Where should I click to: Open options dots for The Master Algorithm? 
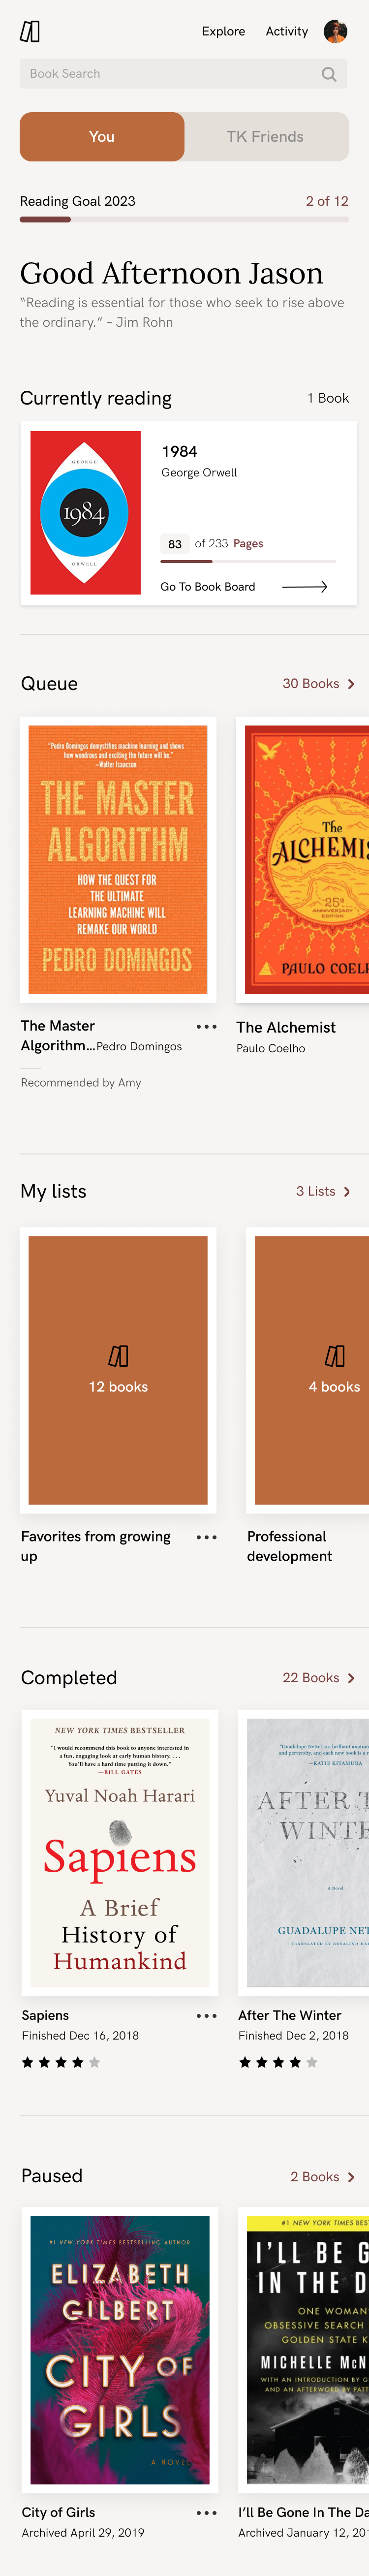coord(206,1027)
